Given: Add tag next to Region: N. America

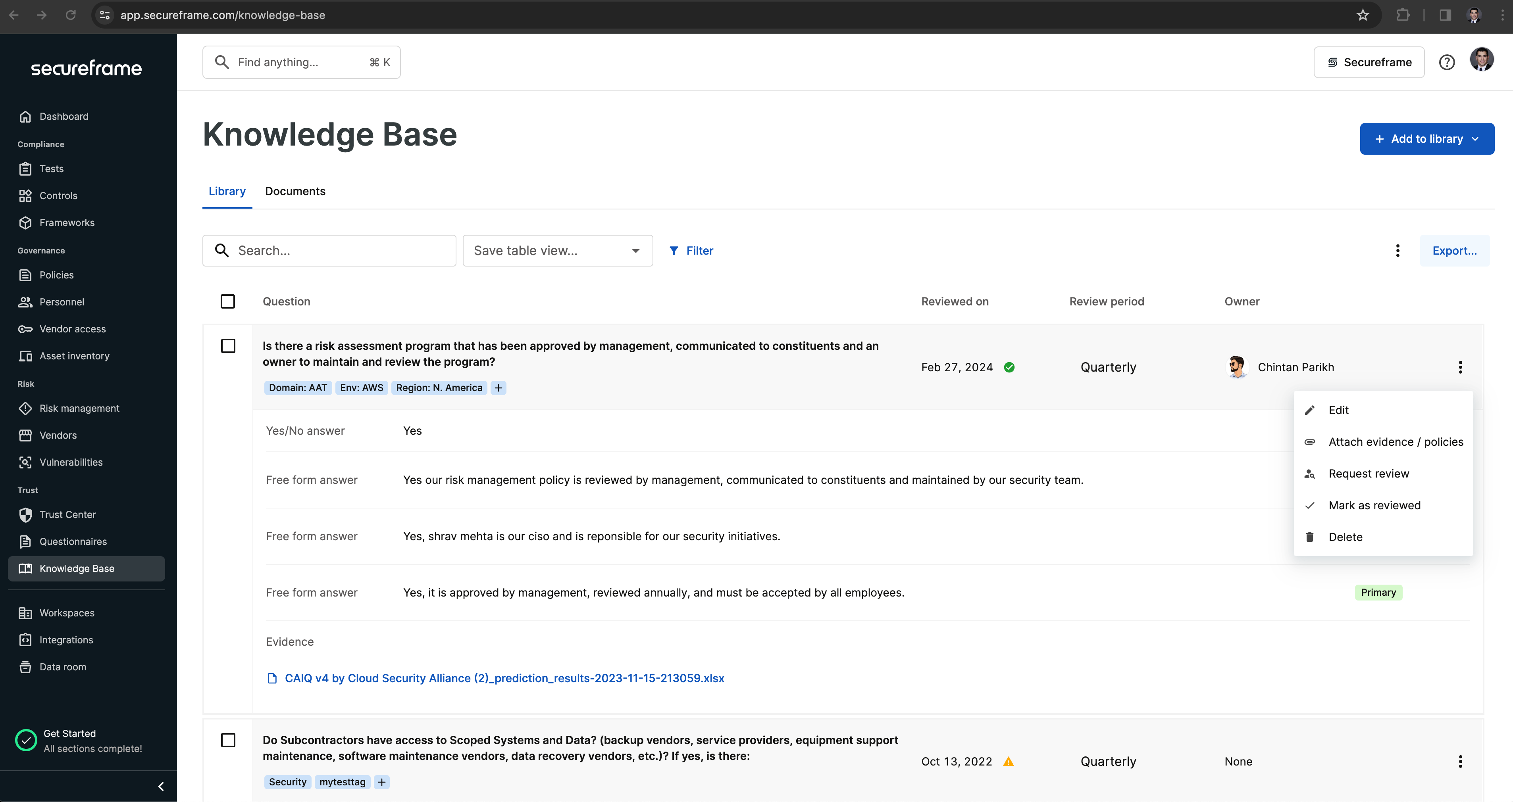Looking at the screenshot, I should [x=498, y=388].
